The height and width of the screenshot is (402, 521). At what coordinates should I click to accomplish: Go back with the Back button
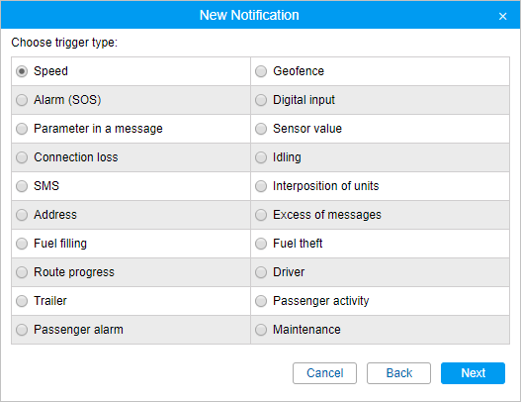398,373
